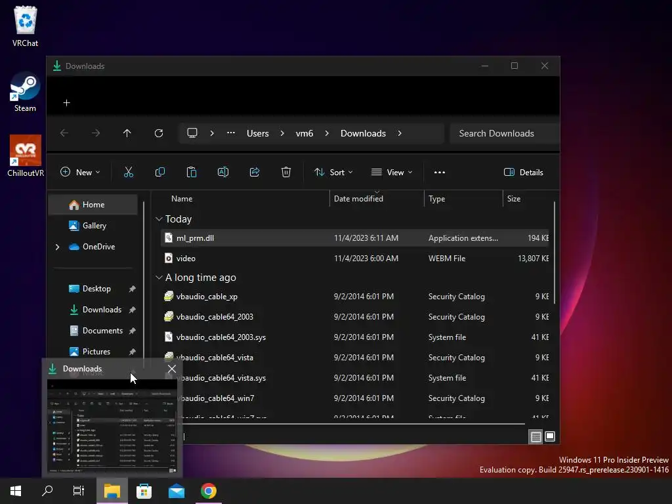Click the Paste clipboard icon
The height and width of the screenshot is (504, 672).
192,173
